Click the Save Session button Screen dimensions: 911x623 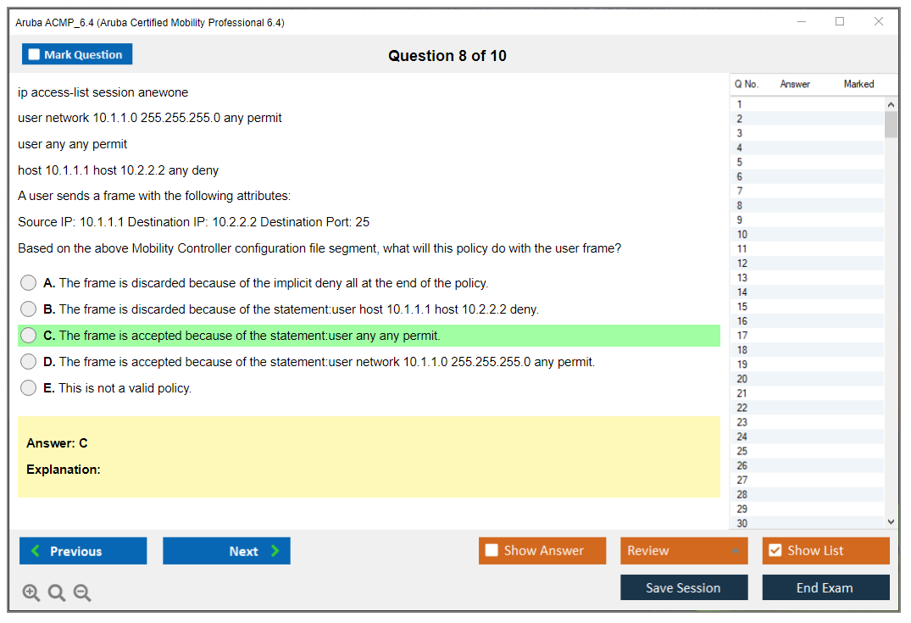(684, 587)
